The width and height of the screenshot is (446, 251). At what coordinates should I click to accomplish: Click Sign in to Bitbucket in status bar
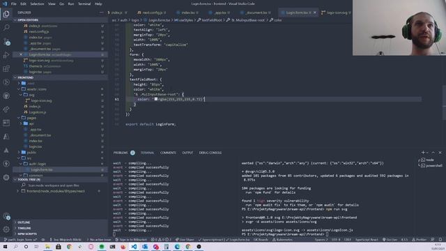click(131, 240)
